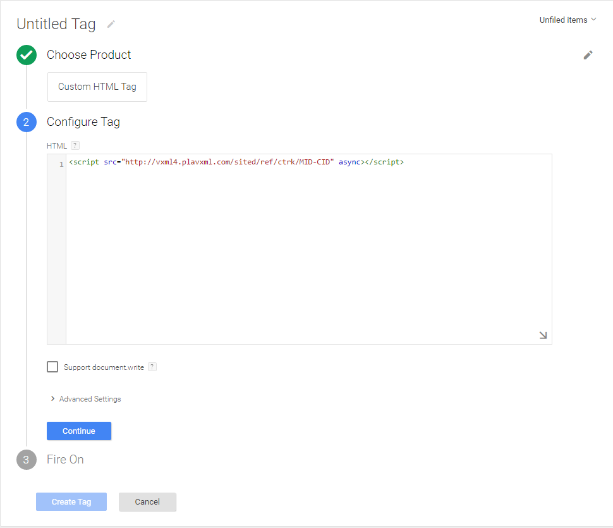The height and width of the screenshot is (528, 613).
Task: Click the step 2 Configure Tag circle
Action: 26,122
